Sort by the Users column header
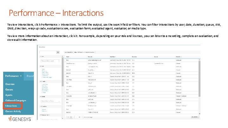The image size is (228, 128). click(68, 57)
